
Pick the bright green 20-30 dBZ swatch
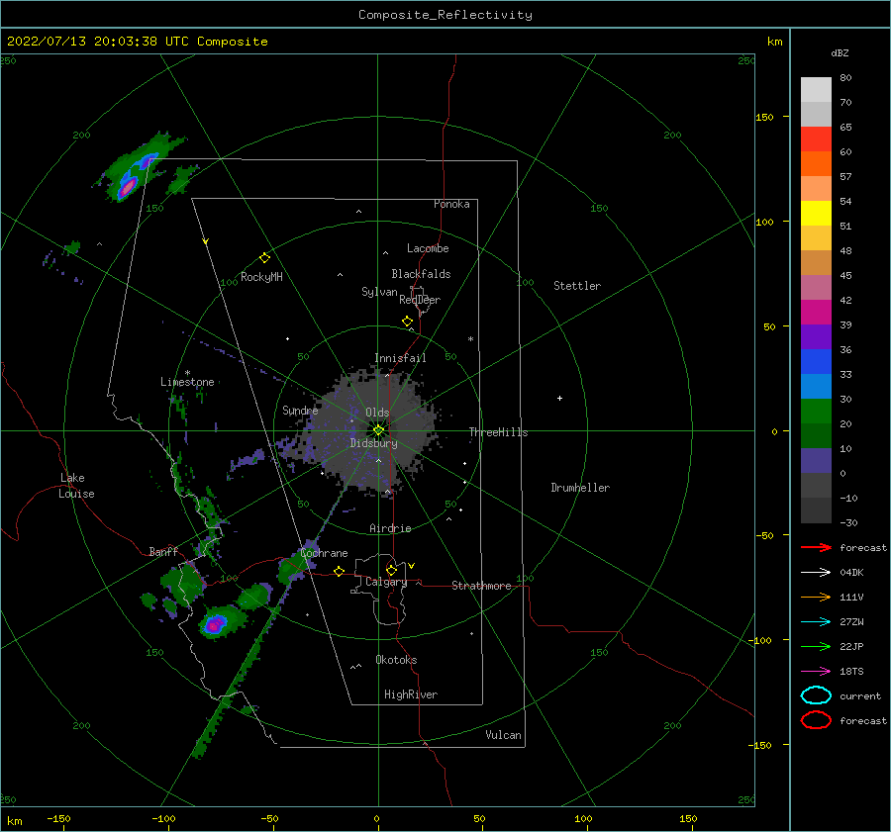(x=816, y=412)
